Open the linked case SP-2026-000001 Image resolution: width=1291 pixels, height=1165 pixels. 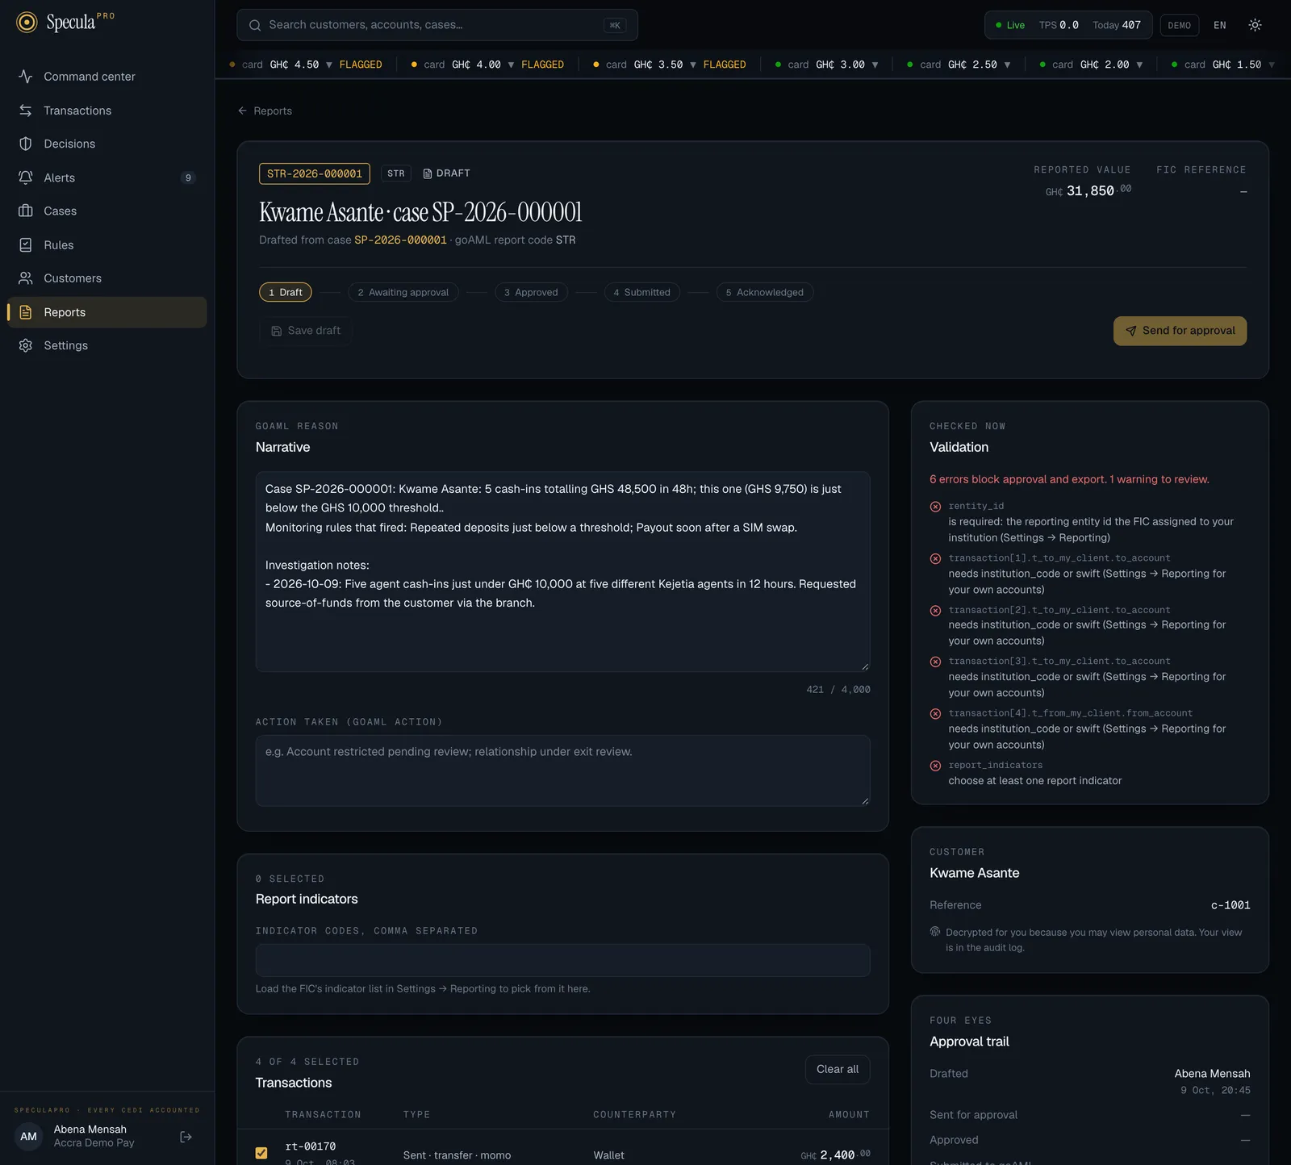(x=400, y=240)
